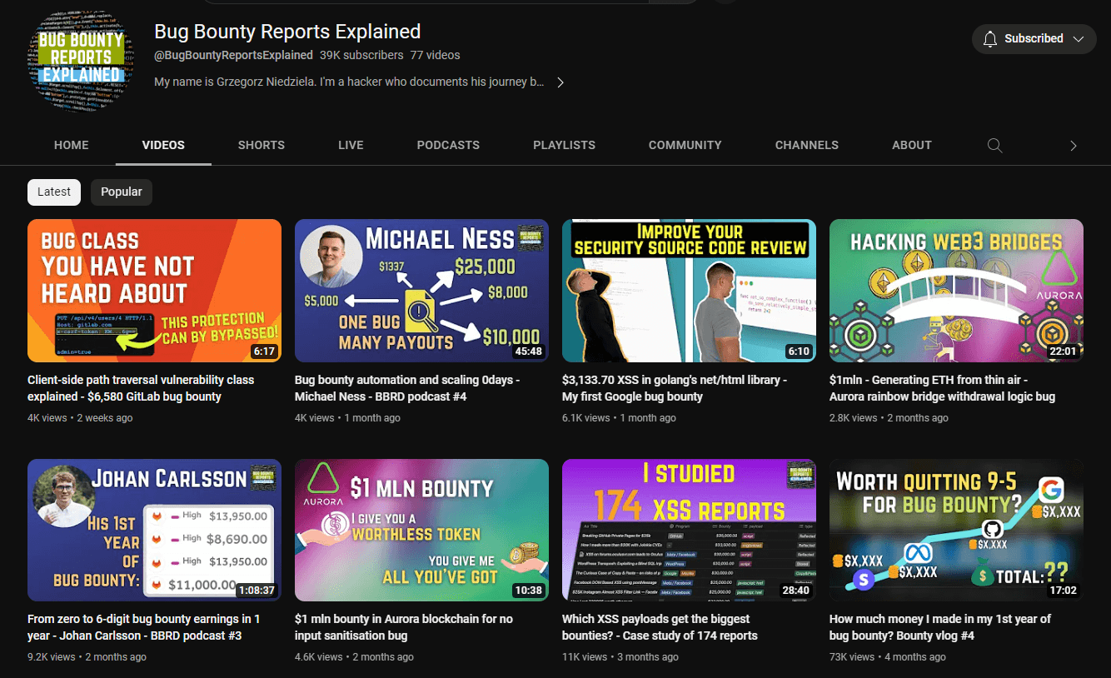Image resolution: width=1111 pixels, height=678 pixels.
Task: Open 'Improve your security source code review' thumbnail
Action: point(689,291)
